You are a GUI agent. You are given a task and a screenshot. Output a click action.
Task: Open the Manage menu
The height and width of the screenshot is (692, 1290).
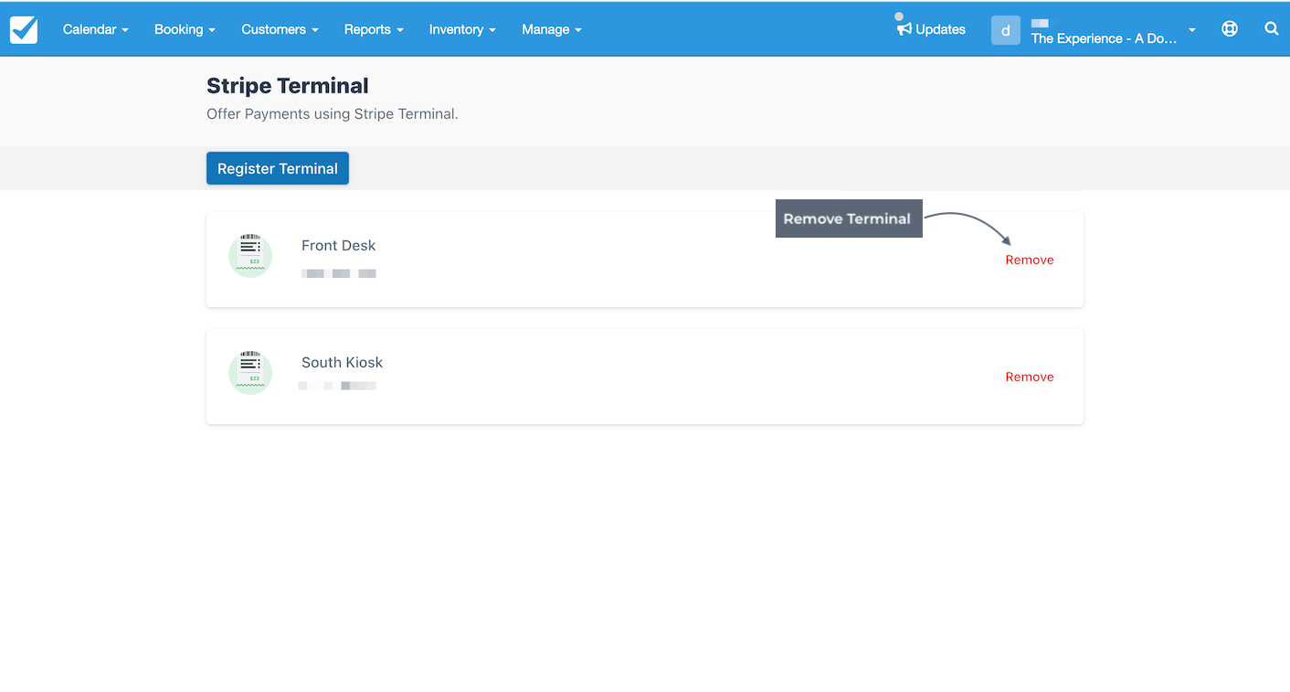click(x=552, y=29)
